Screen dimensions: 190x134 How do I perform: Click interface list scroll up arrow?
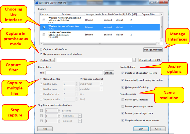point(161,14)
